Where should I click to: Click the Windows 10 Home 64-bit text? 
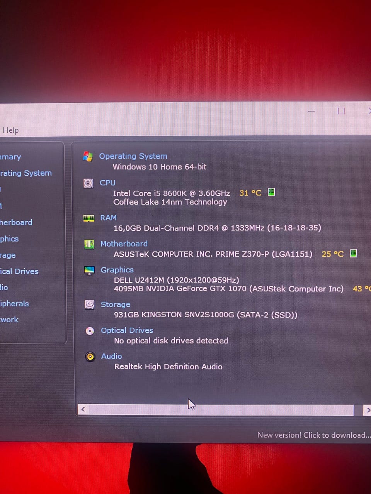pyautogui.click(x=159, y=167)
